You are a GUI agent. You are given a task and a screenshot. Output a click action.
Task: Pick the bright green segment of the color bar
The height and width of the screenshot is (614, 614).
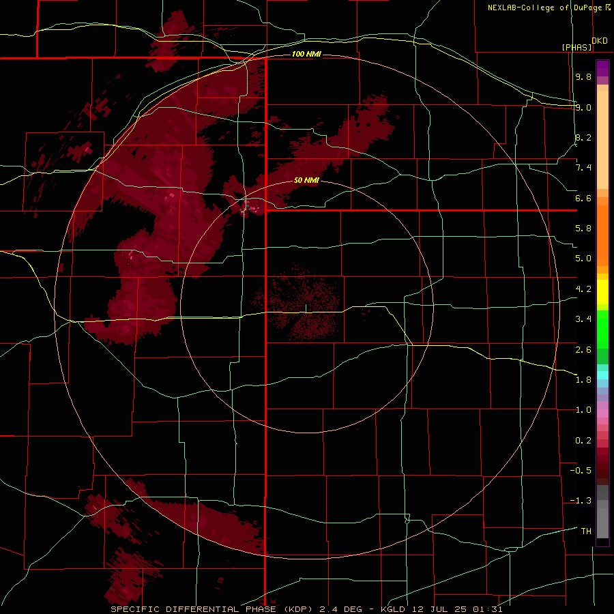(602, 330)
